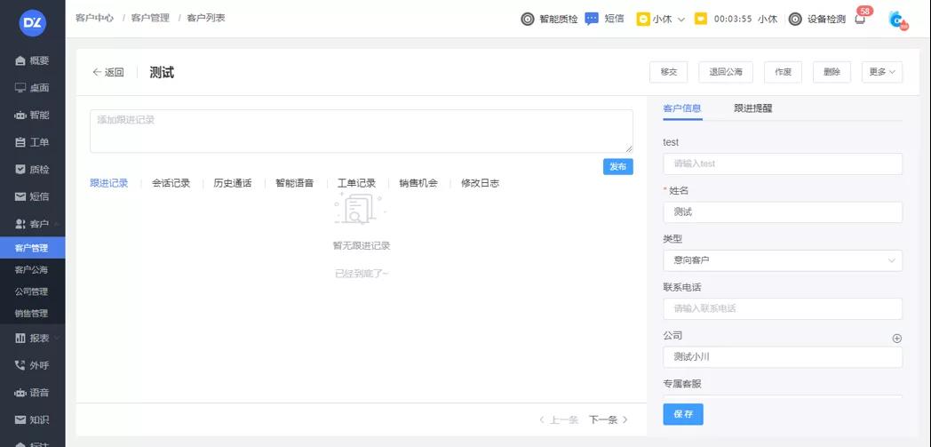Screen dimensions: 931x447
Task: Expand the 类型 dropdown showing 意向客户
Action: click(x=782, y=260)
